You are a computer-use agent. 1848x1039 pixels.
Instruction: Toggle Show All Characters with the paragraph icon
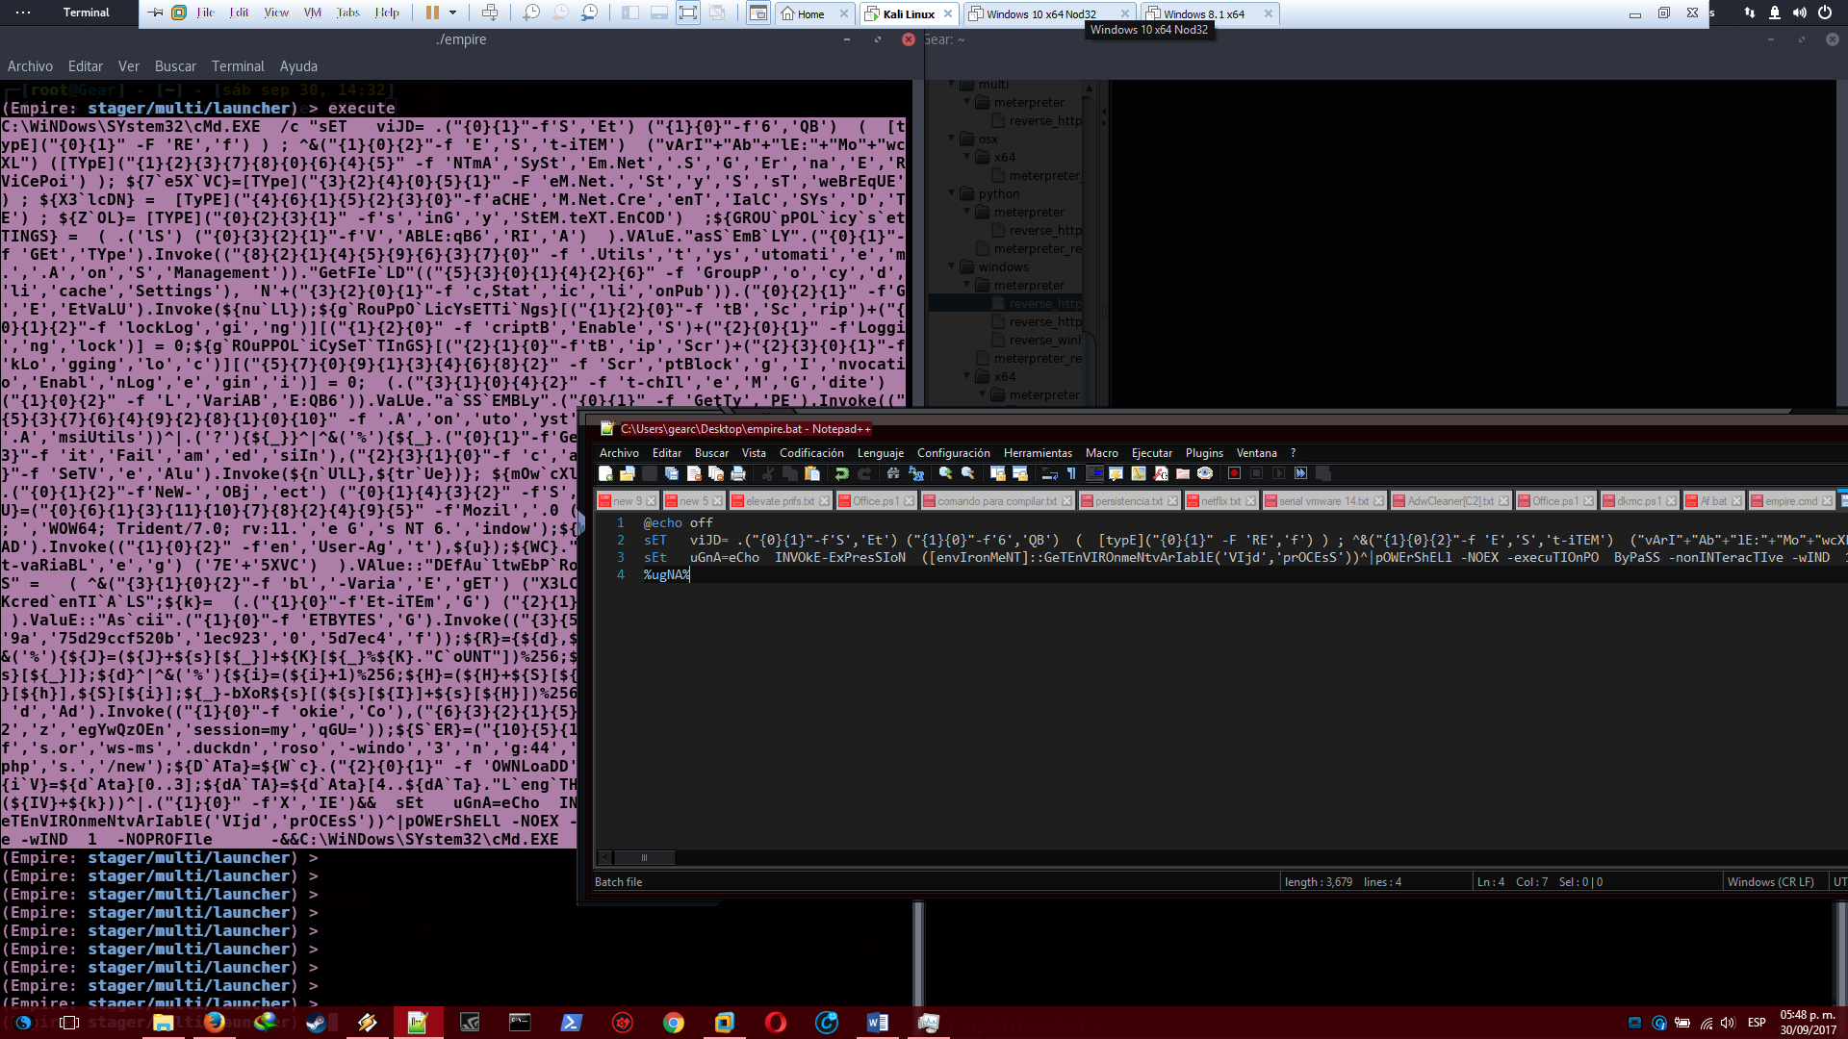click(1071, 473)
